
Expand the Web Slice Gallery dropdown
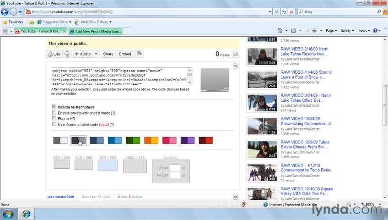pos(110,22)
